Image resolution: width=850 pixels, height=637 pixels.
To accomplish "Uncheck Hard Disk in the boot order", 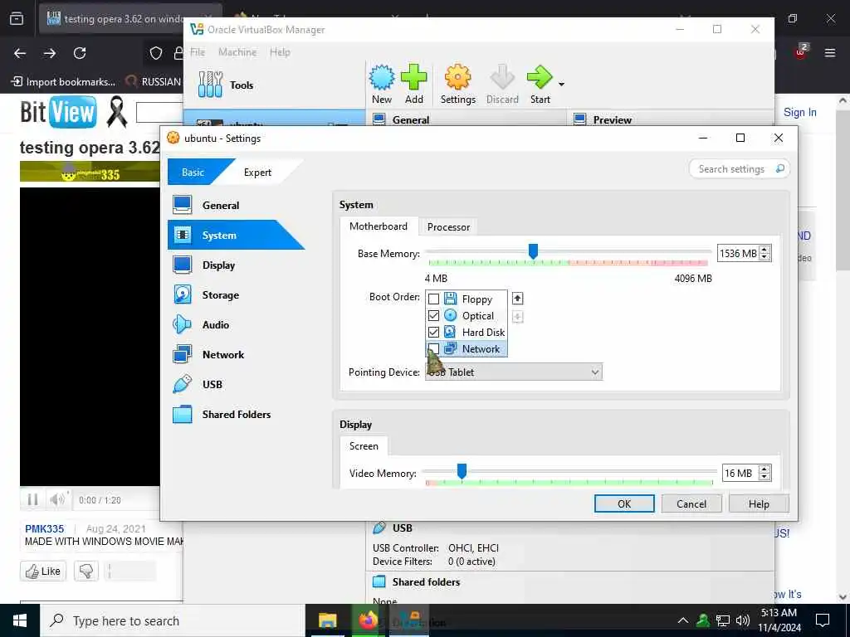I will point(433,332).
